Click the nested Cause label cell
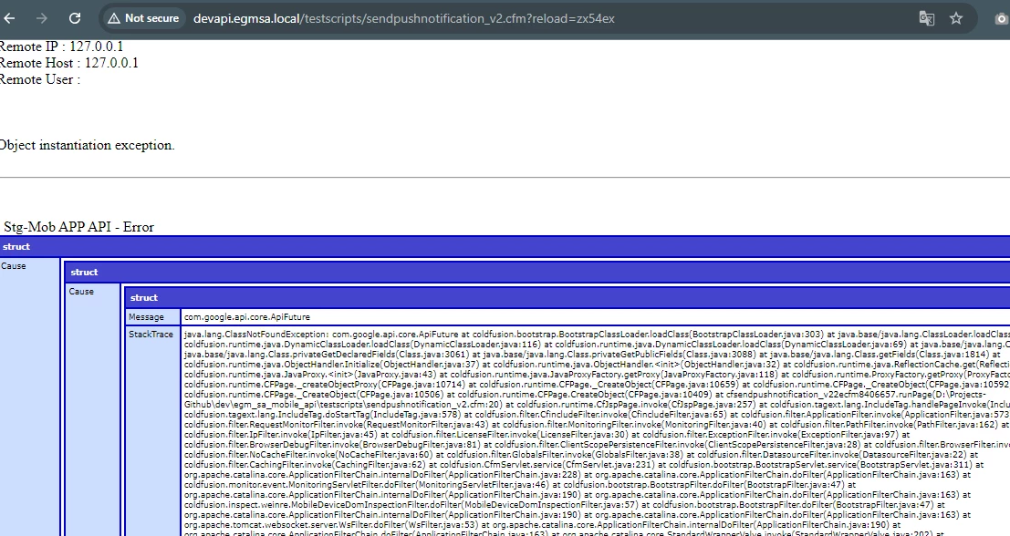The height and width of the screenshot is (536, 1010). coord(93,410)
